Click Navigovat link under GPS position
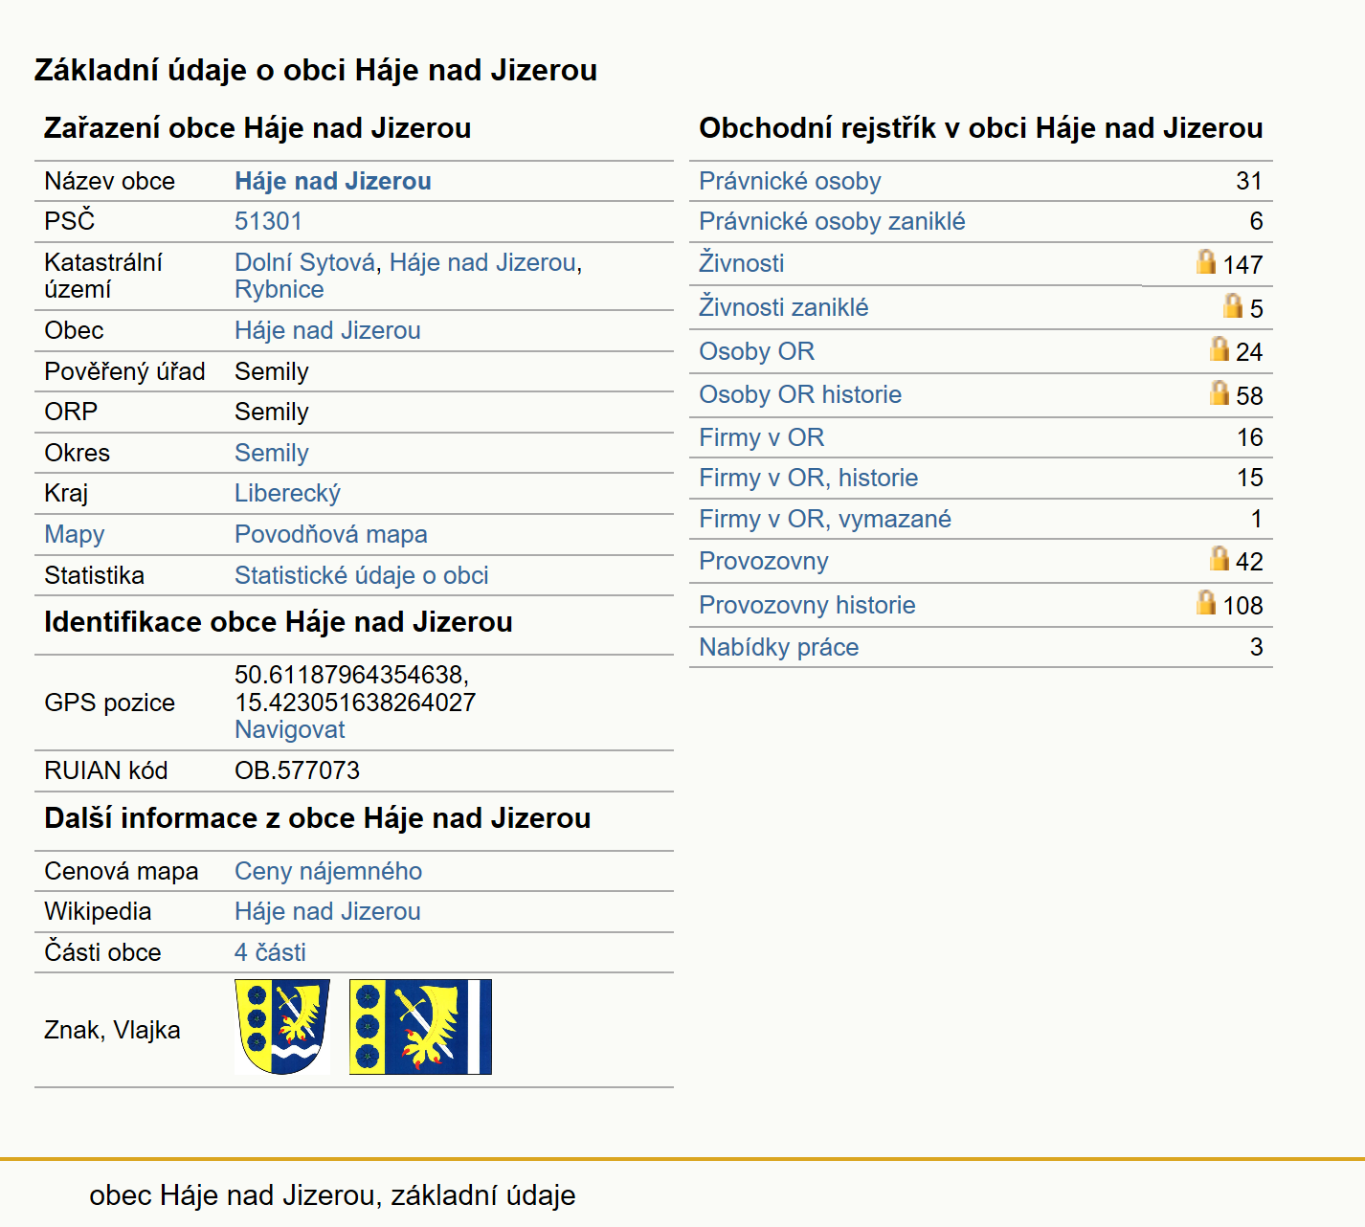The image size is (1365, 1227). 290,729
